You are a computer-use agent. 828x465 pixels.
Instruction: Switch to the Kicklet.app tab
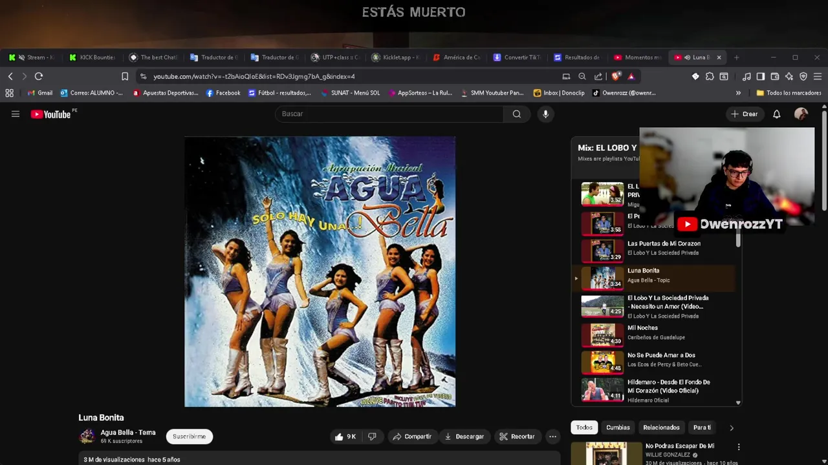pos(395,57)
